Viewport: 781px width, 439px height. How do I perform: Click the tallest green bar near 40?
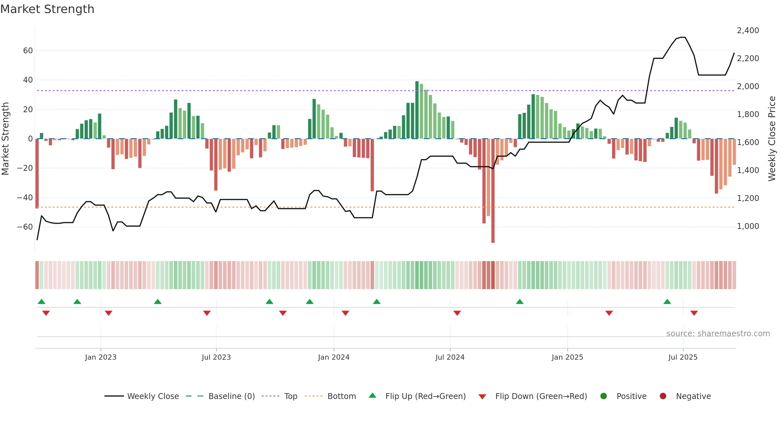coord(417,110)
